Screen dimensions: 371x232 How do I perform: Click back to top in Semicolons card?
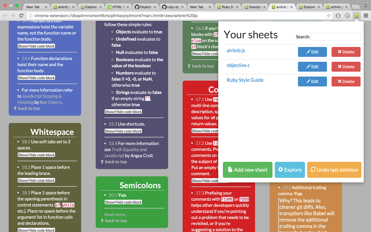(114, 220)
